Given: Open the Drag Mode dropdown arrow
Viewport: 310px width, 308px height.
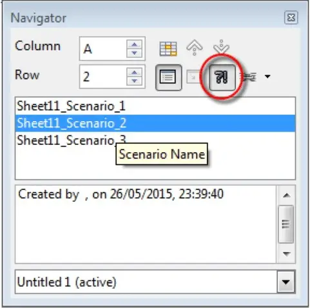Looking at the screenshot, I should 267,76.
